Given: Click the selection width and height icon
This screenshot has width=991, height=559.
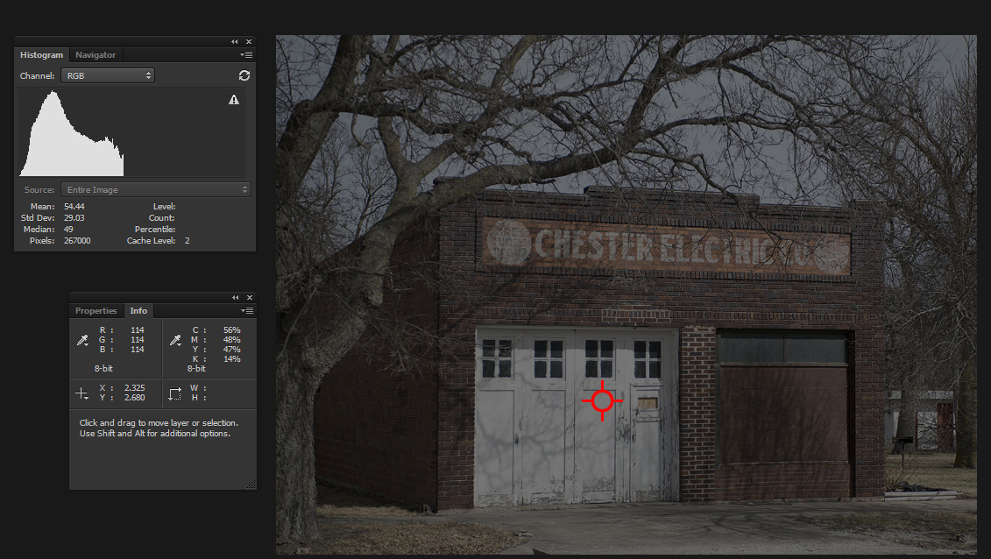Looking at the screenshot, I should point(175,393).
